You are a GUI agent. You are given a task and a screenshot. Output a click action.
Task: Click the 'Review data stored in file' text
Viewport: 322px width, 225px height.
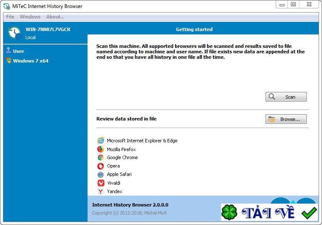(127, 119)
